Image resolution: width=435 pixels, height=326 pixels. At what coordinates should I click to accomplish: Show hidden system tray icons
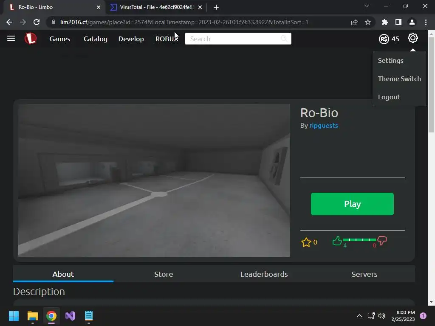[359, 316]
